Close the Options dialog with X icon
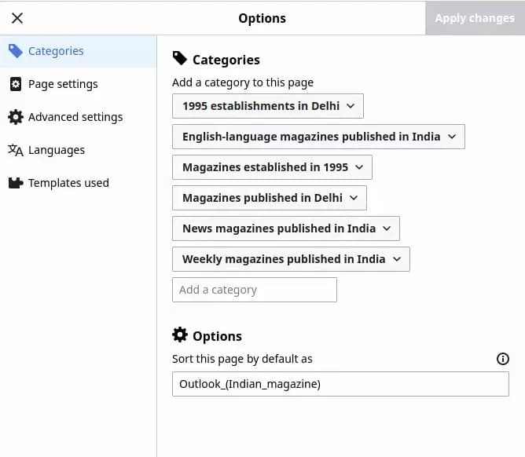The height and width of the screenshot is (457, 525). point(17,18)
